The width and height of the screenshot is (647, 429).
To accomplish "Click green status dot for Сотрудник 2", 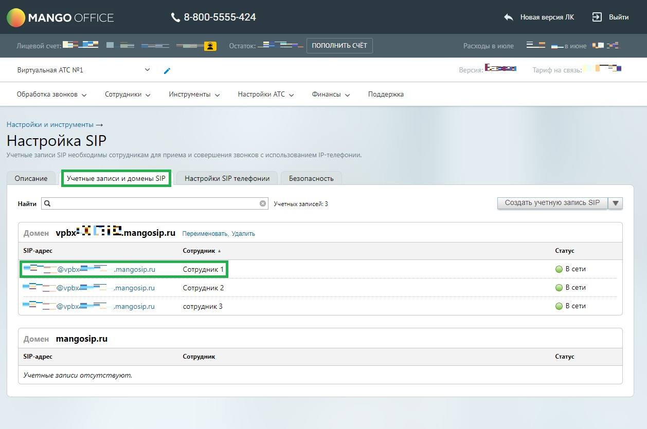I will point(559,288).
